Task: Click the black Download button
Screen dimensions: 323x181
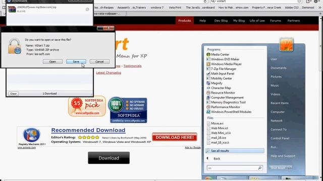Action: [109, 158]
